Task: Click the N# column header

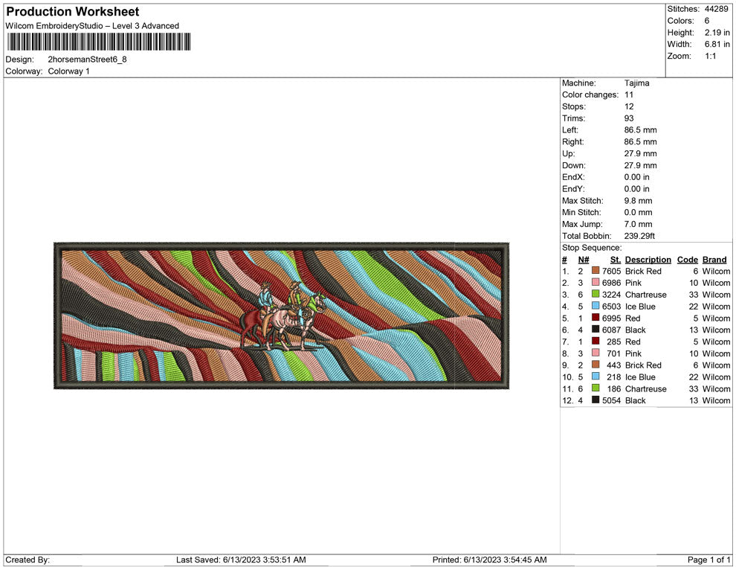Action: click(584, 259)
